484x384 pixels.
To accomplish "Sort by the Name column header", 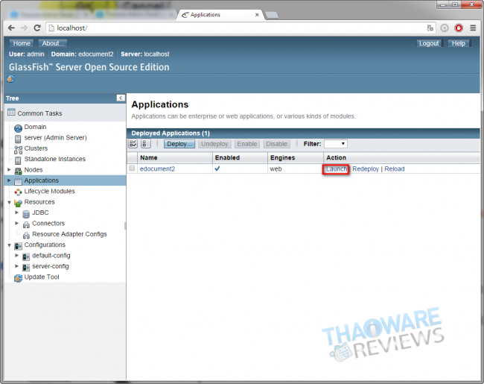I will point(175,157).
